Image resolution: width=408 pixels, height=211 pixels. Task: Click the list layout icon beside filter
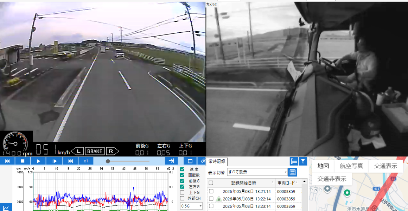click(x=294, y=161)
